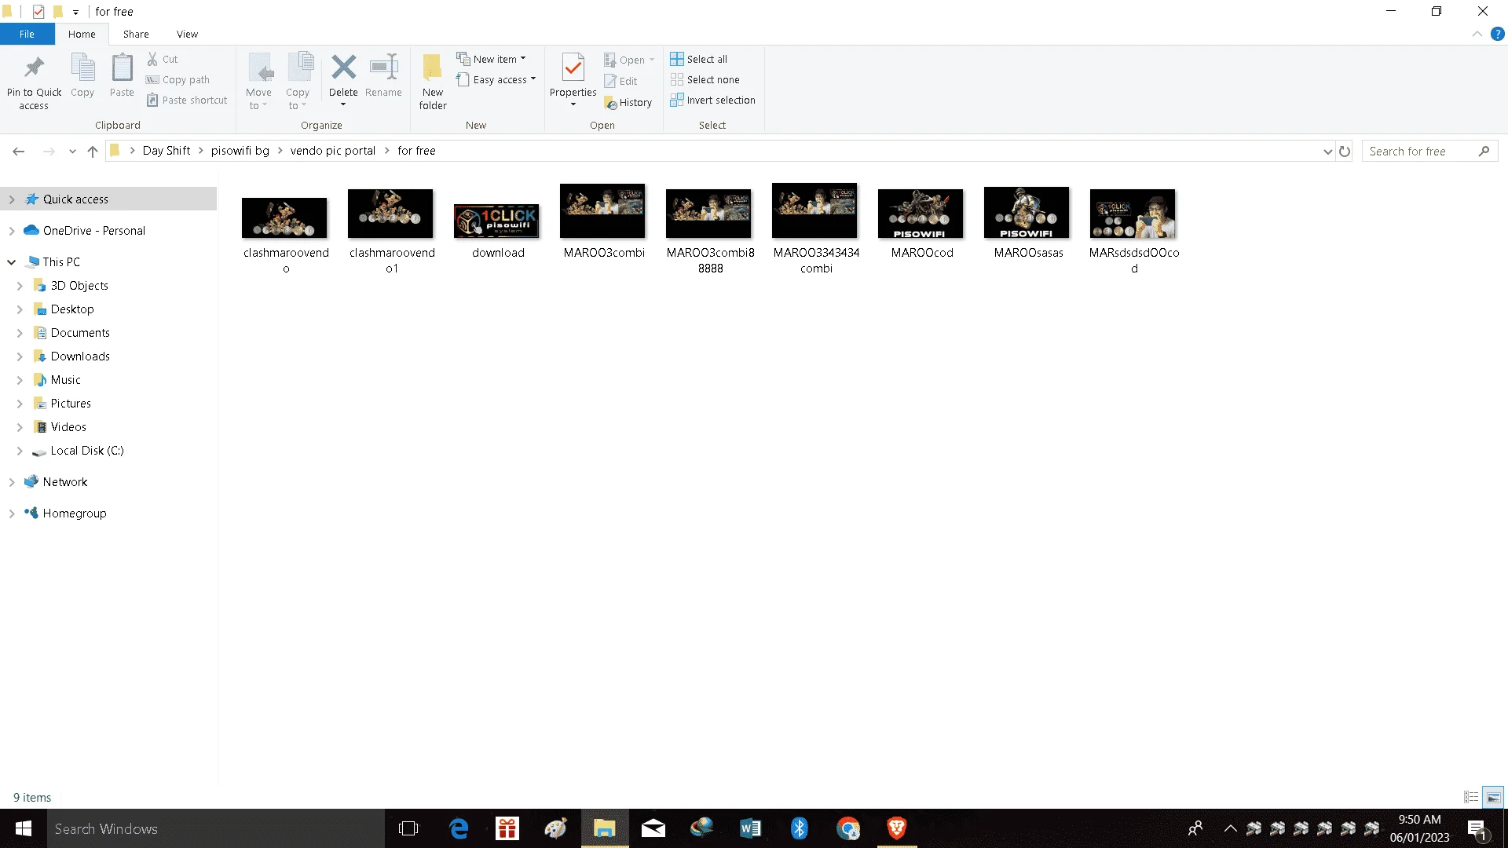This screenshot has height=848, width=1508.
Task: Click the red Delete icon
Action: 343,68
